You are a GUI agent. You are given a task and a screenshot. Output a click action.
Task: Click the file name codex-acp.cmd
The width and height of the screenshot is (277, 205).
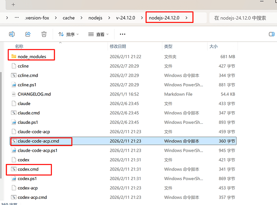click(32, 197)
